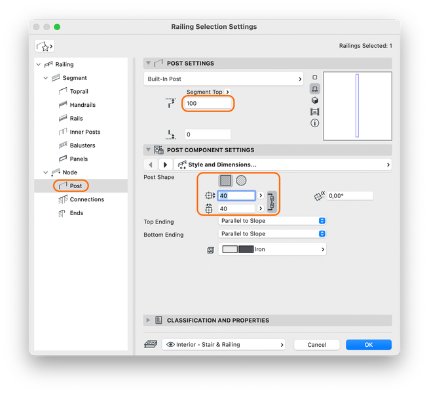Click the post rotation angle icon
429x394 pixels.
[319, 196]
